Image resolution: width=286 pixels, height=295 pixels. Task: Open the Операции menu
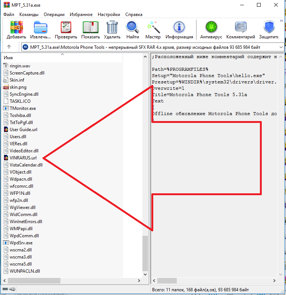click(54, 15)
